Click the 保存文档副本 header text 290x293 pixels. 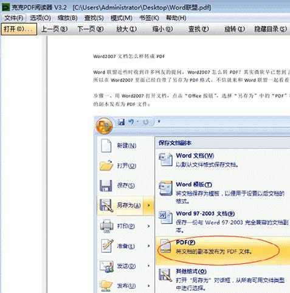pos(175,143)
